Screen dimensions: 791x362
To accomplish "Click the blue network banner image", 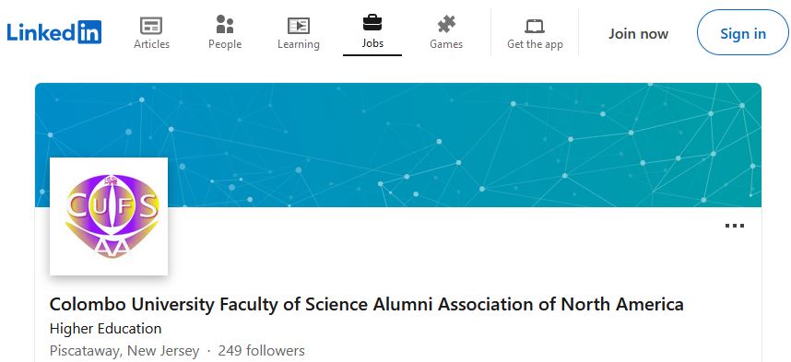I will [x=398, y=145].
